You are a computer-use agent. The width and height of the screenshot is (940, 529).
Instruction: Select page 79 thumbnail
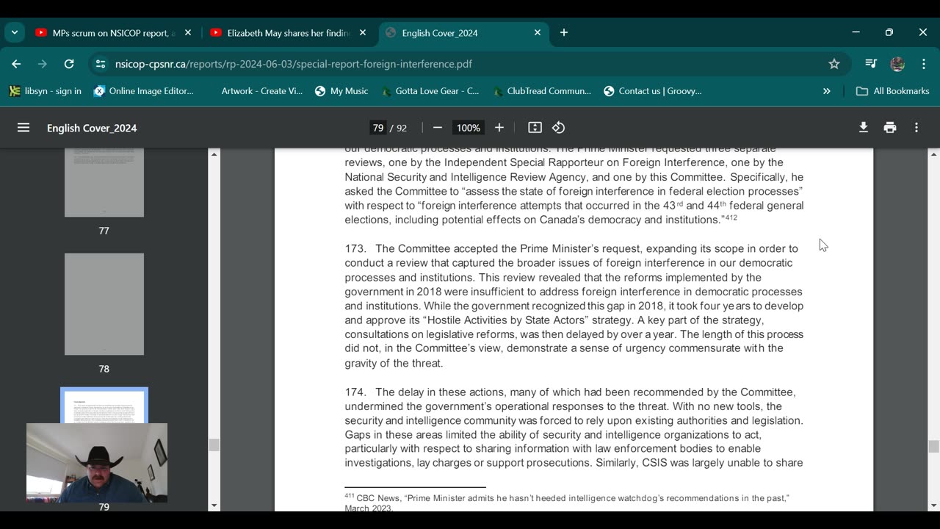tap(104, 406)
